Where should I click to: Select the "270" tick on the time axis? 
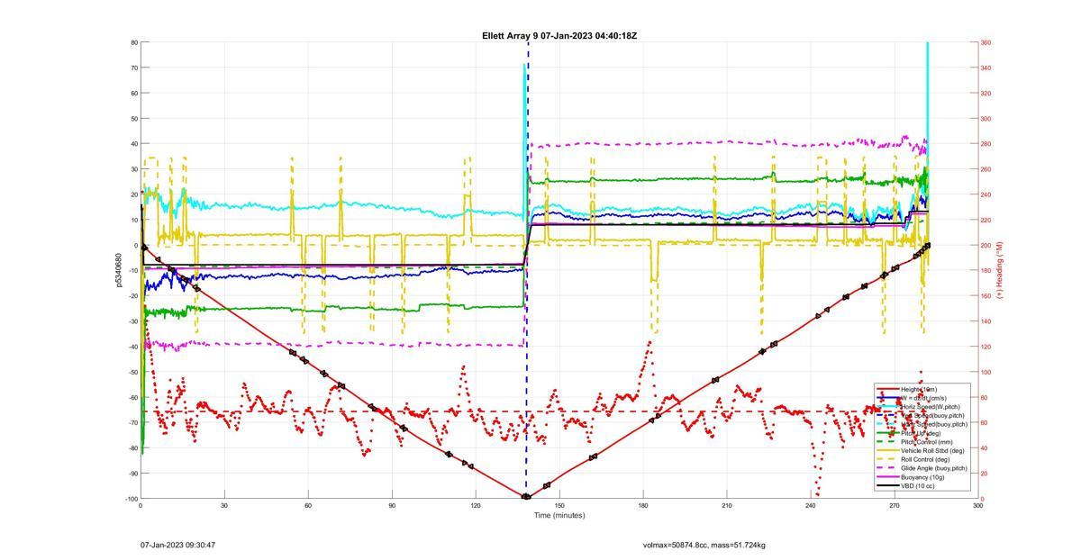click(x=895, y=506)
